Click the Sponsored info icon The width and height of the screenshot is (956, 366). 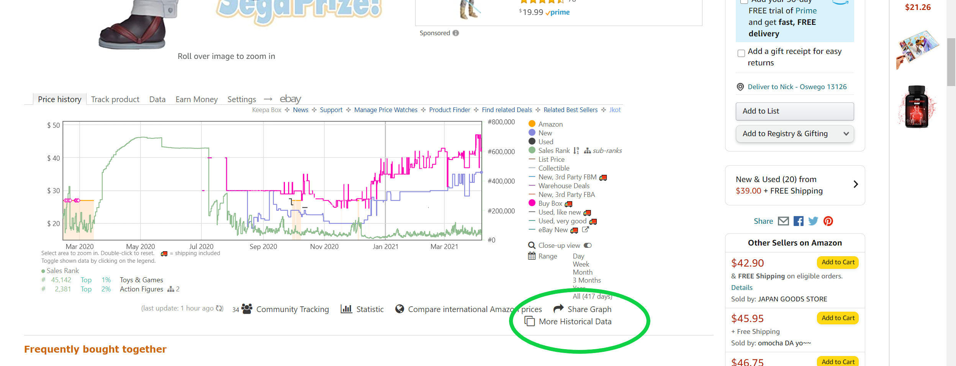(x=455, y=33)
